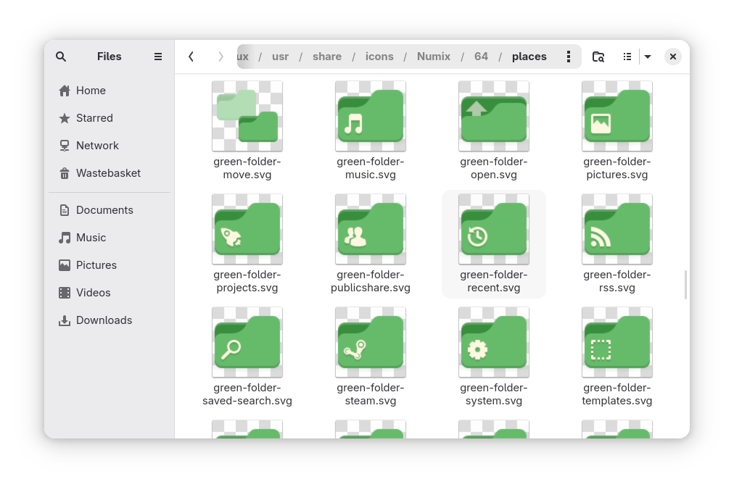This screenshot has height=487, width=734.
Task: Select the green-folder-music.svg thumbnail
Action: [x=371, y=116]
